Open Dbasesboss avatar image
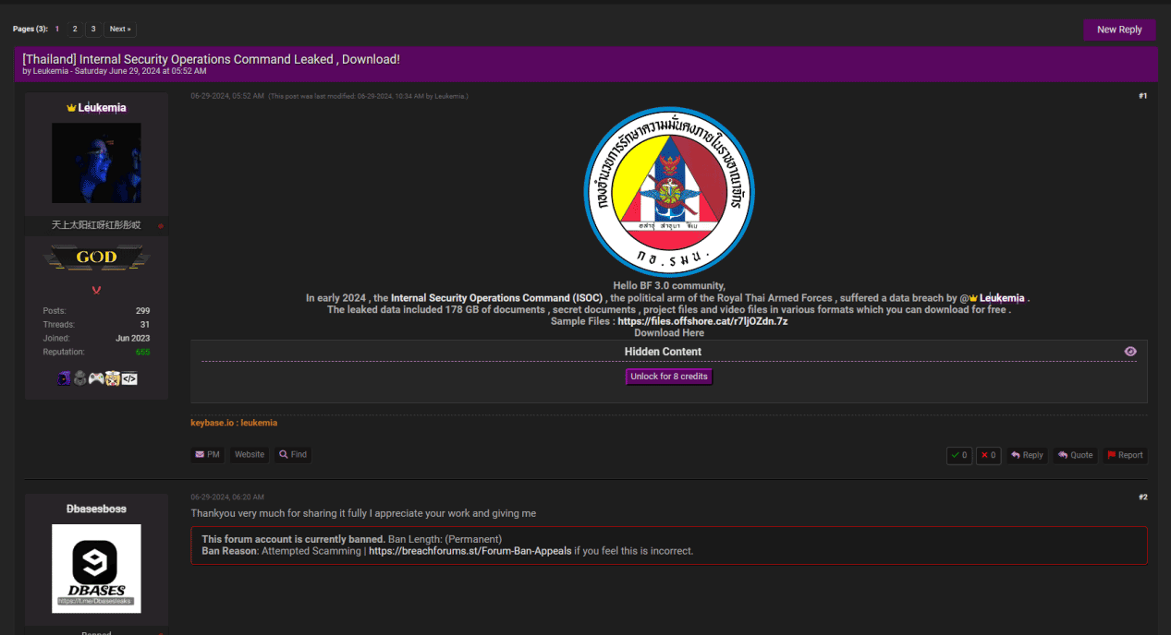Screen dimensions: 1171x635 [96, 569]
